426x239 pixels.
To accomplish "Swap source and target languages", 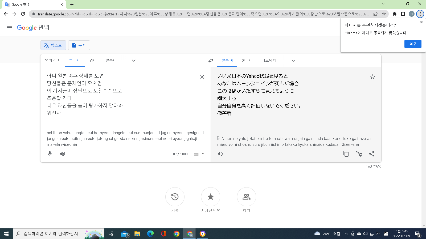I will click(211, 61).
